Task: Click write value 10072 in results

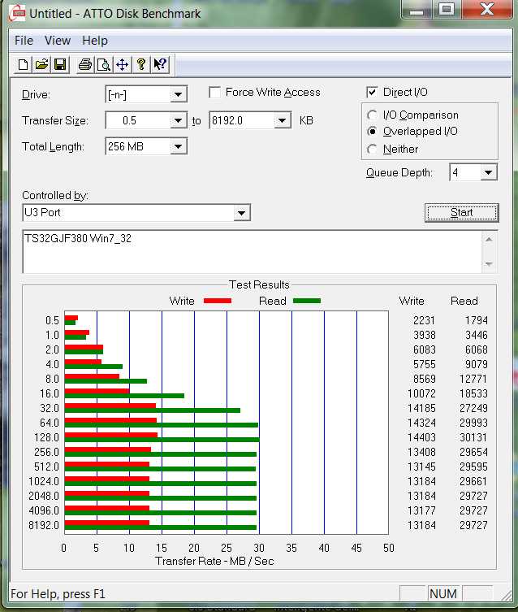Action: pyautogui.click(x=421, y=394)
